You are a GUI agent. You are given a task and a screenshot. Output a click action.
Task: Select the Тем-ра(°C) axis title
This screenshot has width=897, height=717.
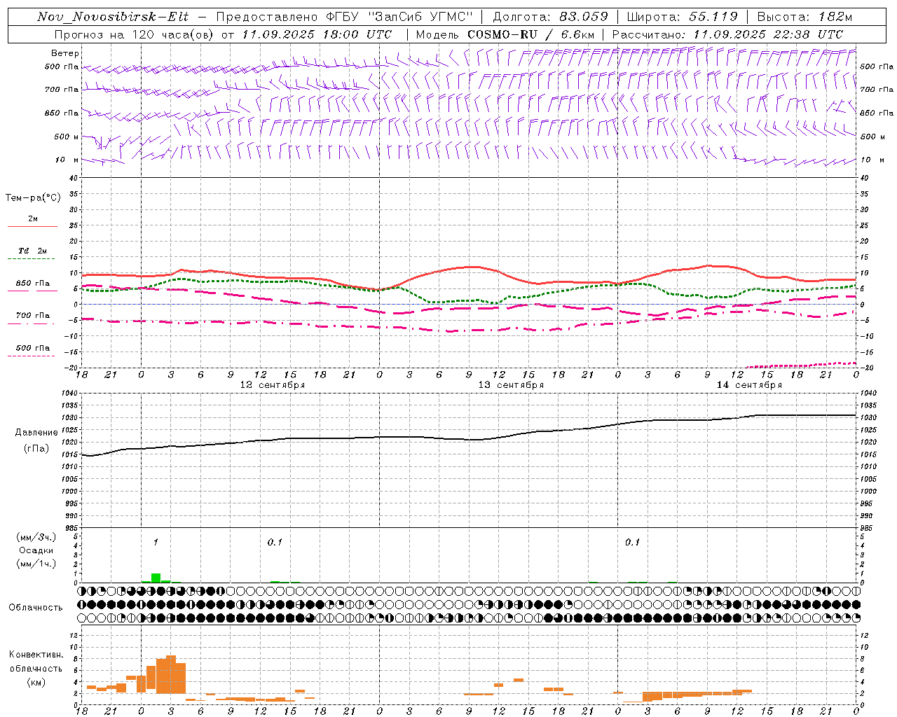coord(33,198)
